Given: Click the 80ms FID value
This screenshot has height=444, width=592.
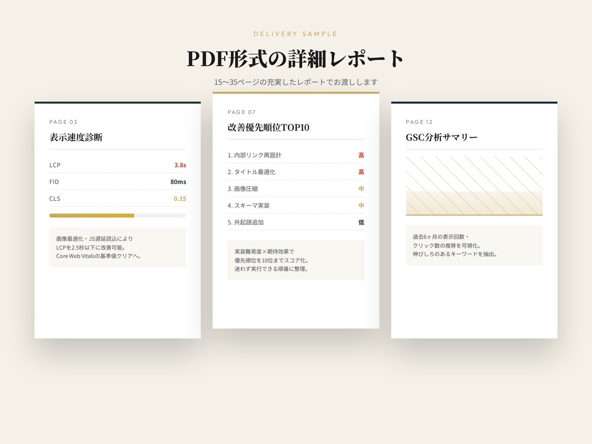Looking at the screenshot, I should coord(178,182).
